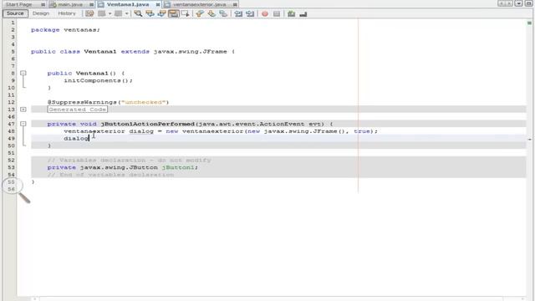Close the ventanaexterior.java tab
This screenshot has width=535, height=301.
click(235, 4)
